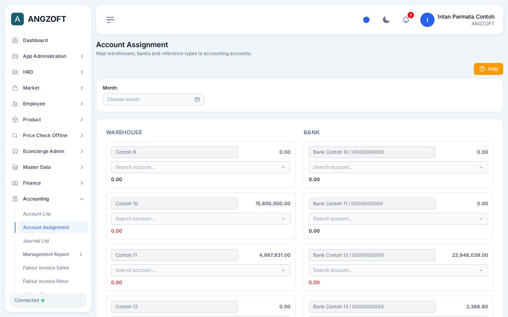The width and height of the screenshot is (508, 317).
Task: Click the BANK section heading
Action: tap(312, 132)
